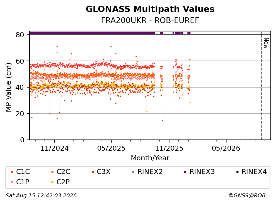Click the 11/2025 x-axis tick label
The width and height of the screenshot is (276, 204).
[x=169, y=148]
